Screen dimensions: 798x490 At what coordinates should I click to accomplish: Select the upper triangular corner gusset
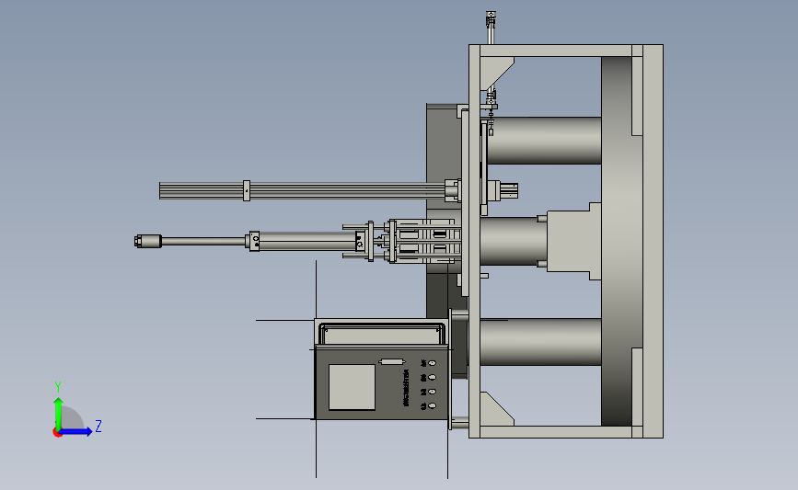click(x=494, y=71)
